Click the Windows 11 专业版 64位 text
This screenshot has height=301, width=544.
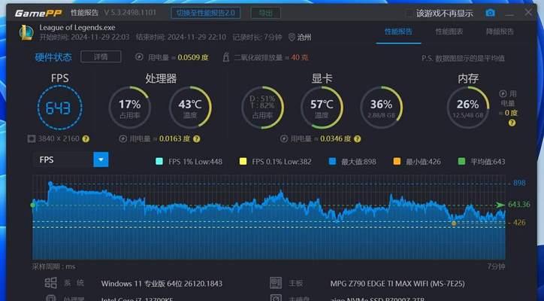162,284
